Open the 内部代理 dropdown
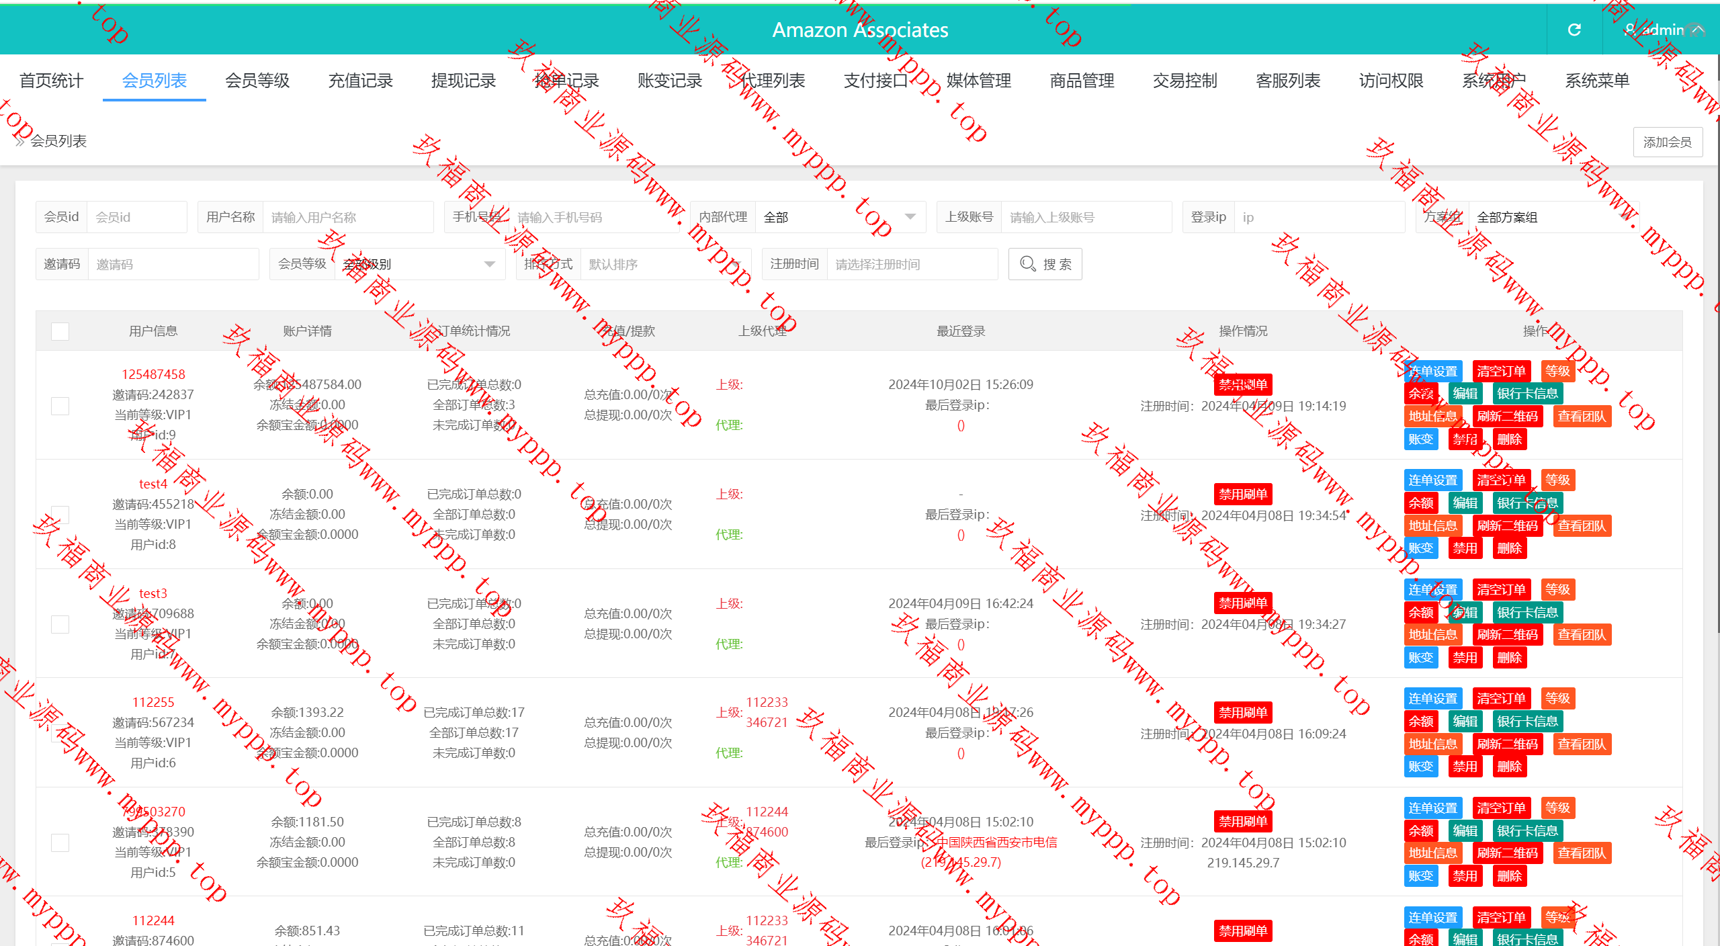 840,217
